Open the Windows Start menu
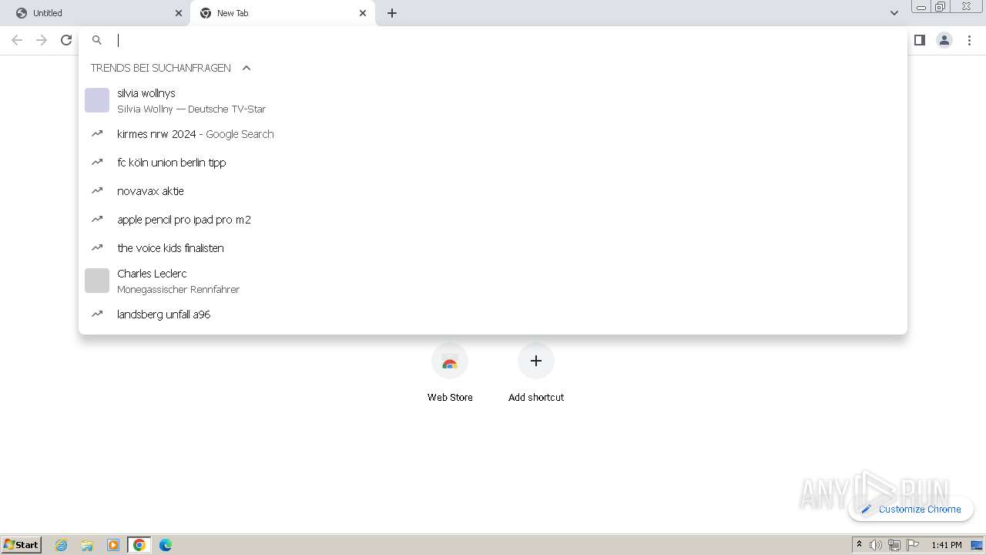986x555 pixels. [x=22, y=545]
